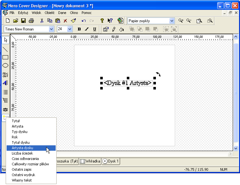
Task: Choose Liczba ścieżek menu entry
Action: pyautogui.click(x=31, y=153)
